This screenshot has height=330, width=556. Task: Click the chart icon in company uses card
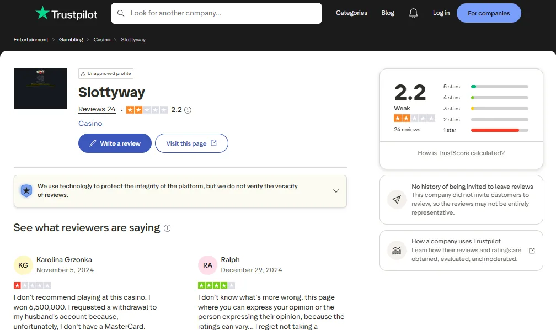tap(397, 250)
